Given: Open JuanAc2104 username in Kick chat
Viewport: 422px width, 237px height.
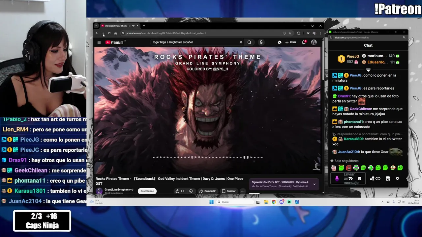Looking at the screenshot, I should (x=348, y=152).
